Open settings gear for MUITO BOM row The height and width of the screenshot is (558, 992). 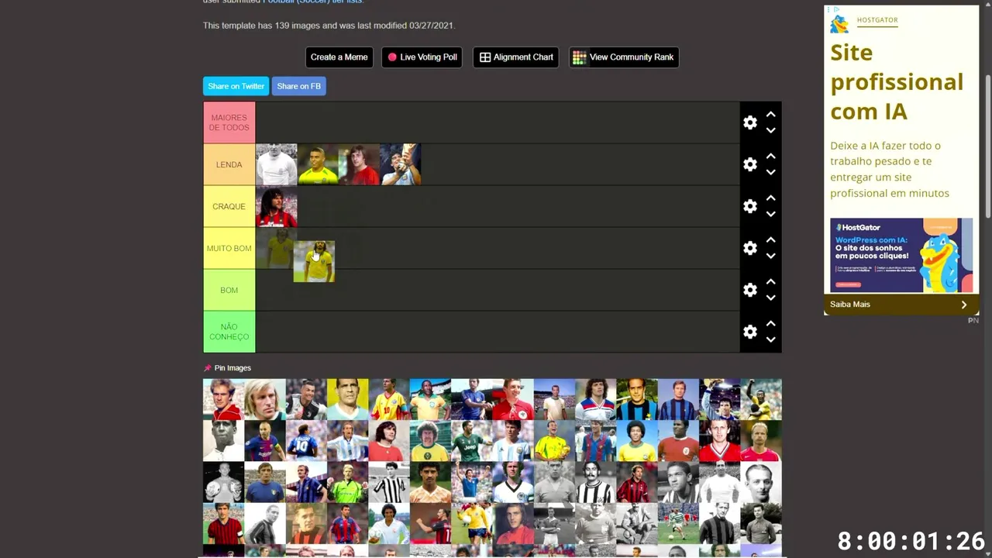(749, 248)
